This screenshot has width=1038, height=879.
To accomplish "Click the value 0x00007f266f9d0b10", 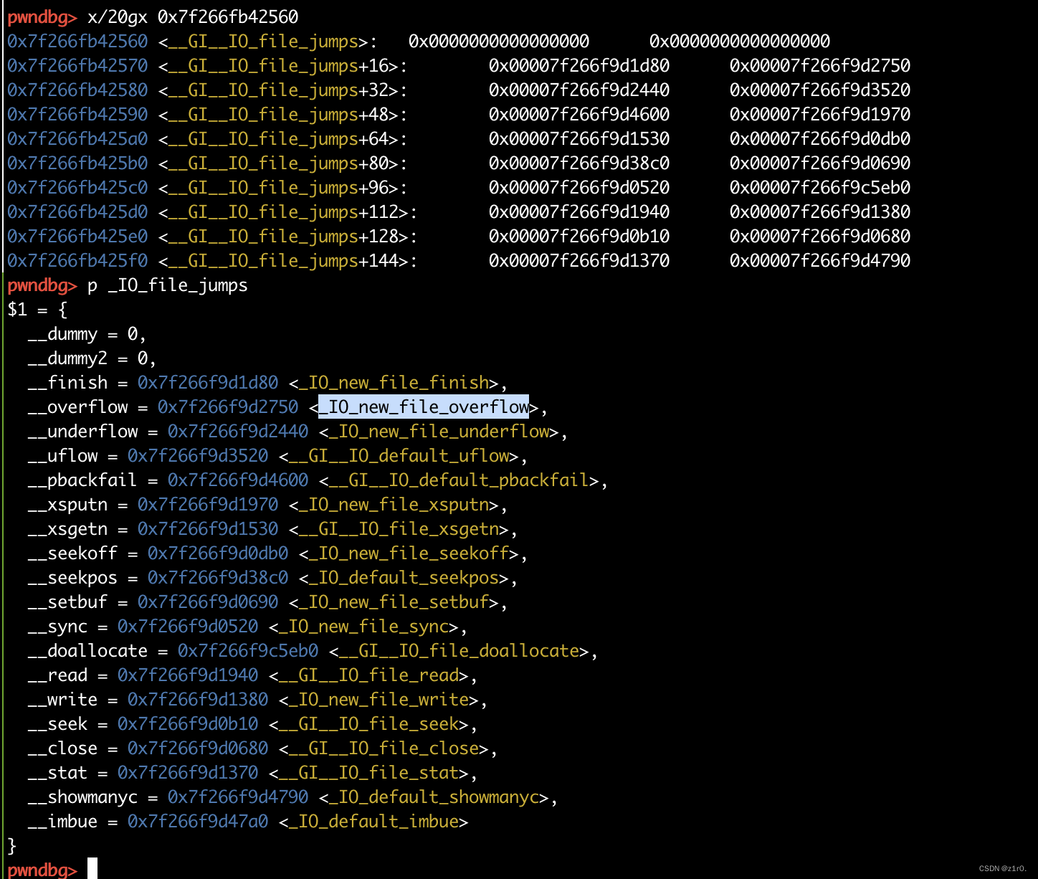I will 579,236.
